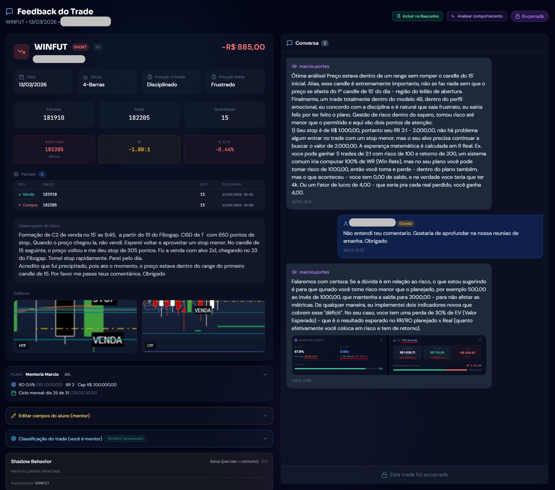This screenshot has height=490, width=555.
Task: Click the calendar icon beside Ciclo mensal
Action: coord(14,393)
